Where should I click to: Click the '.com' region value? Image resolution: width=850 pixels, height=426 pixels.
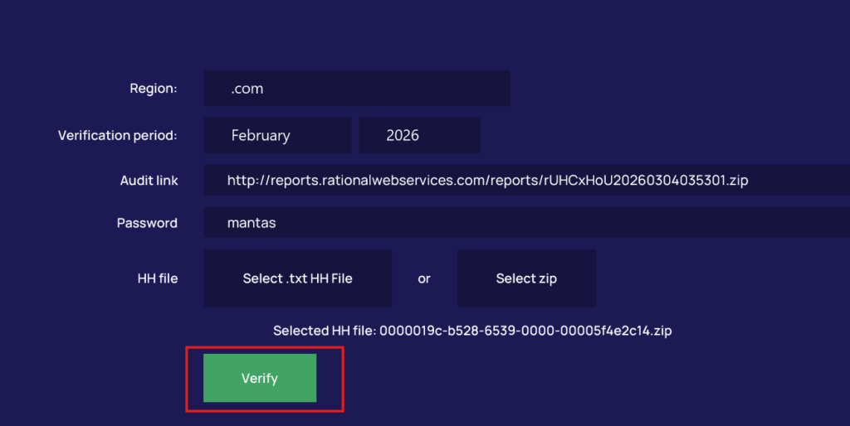[247, 89]
